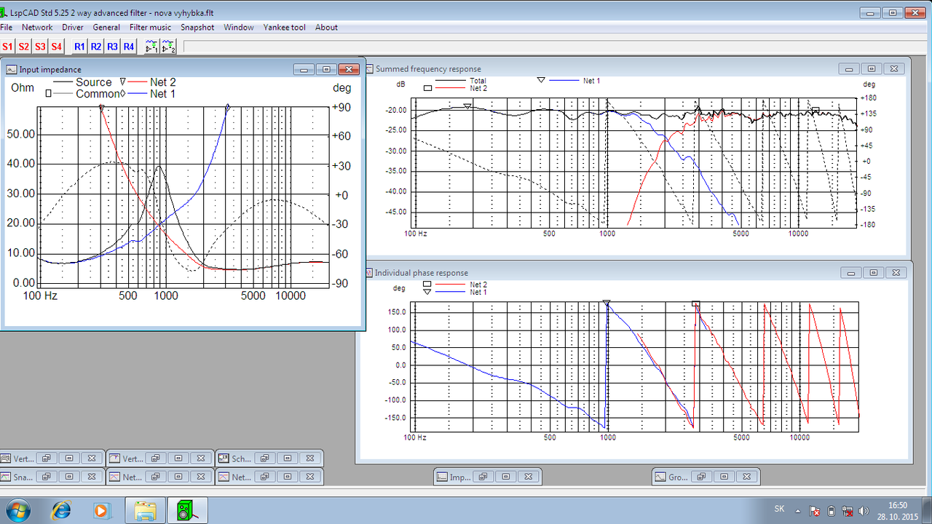Open the Network menu
The height and width of the screenshot is (524, 932).
[x=37, y=28]
